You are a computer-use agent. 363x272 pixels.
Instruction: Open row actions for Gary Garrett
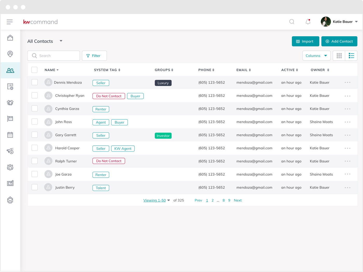coord(347,135)
